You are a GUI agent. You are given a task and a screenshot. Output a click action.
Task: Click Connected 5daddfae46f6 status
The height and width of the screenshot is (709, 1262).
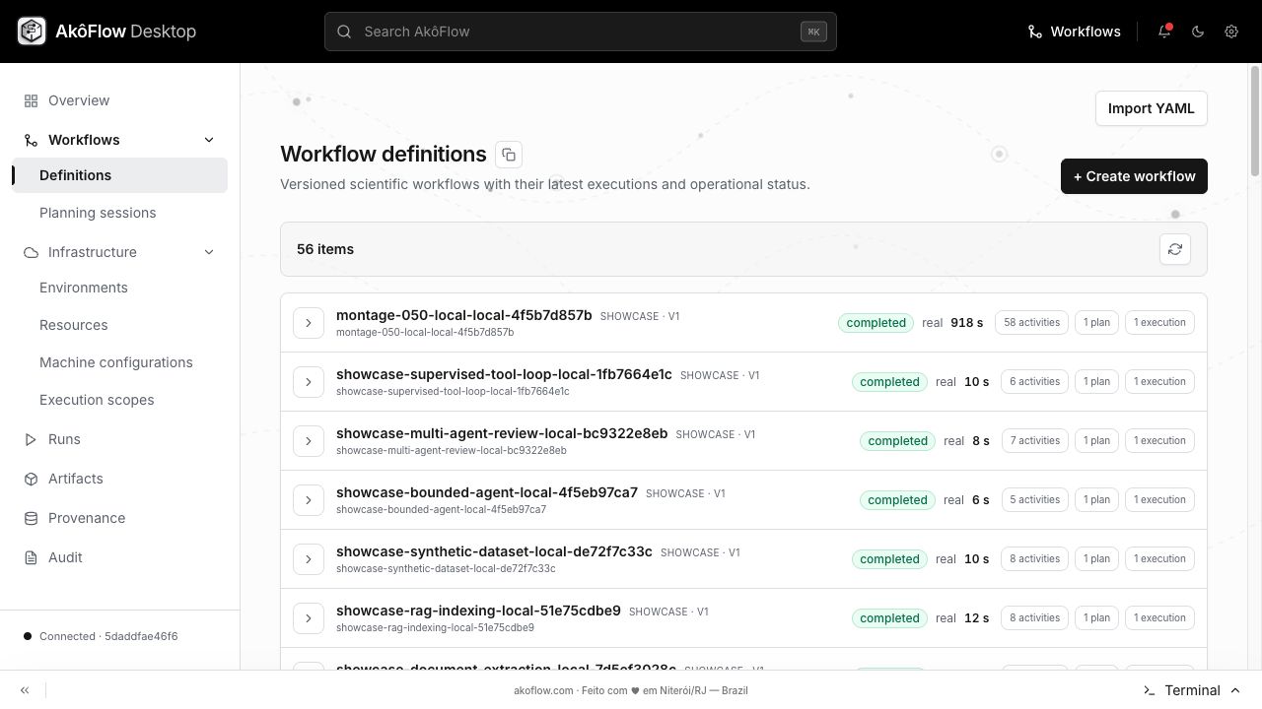point(101,636)
